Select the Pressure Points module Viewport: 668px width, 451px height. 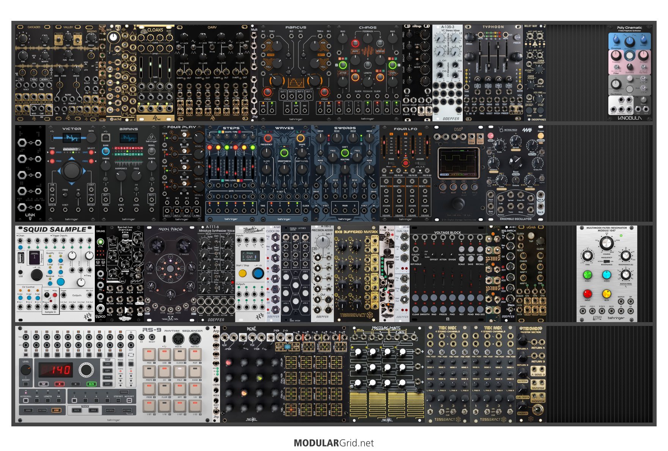point(387,374)
